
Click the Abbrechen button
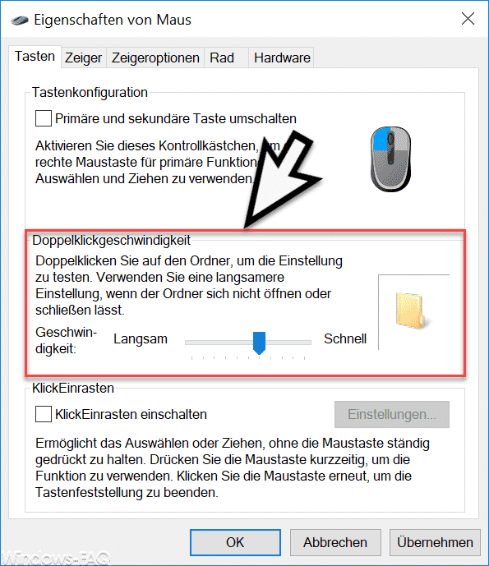(x=335, y=542)
